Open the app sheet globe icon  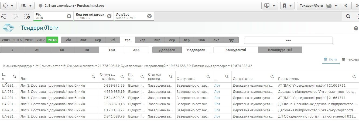click(x=40, y=6)
